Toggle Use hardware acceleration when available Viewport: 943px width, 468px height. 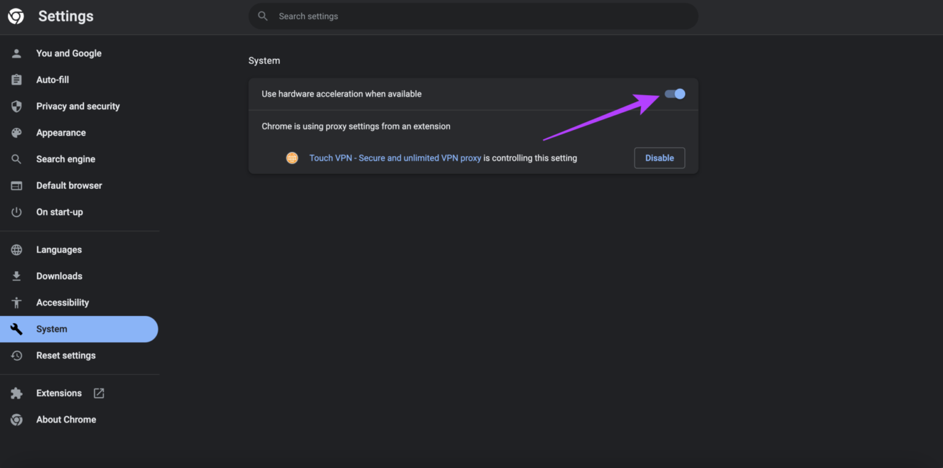[674, 94]
